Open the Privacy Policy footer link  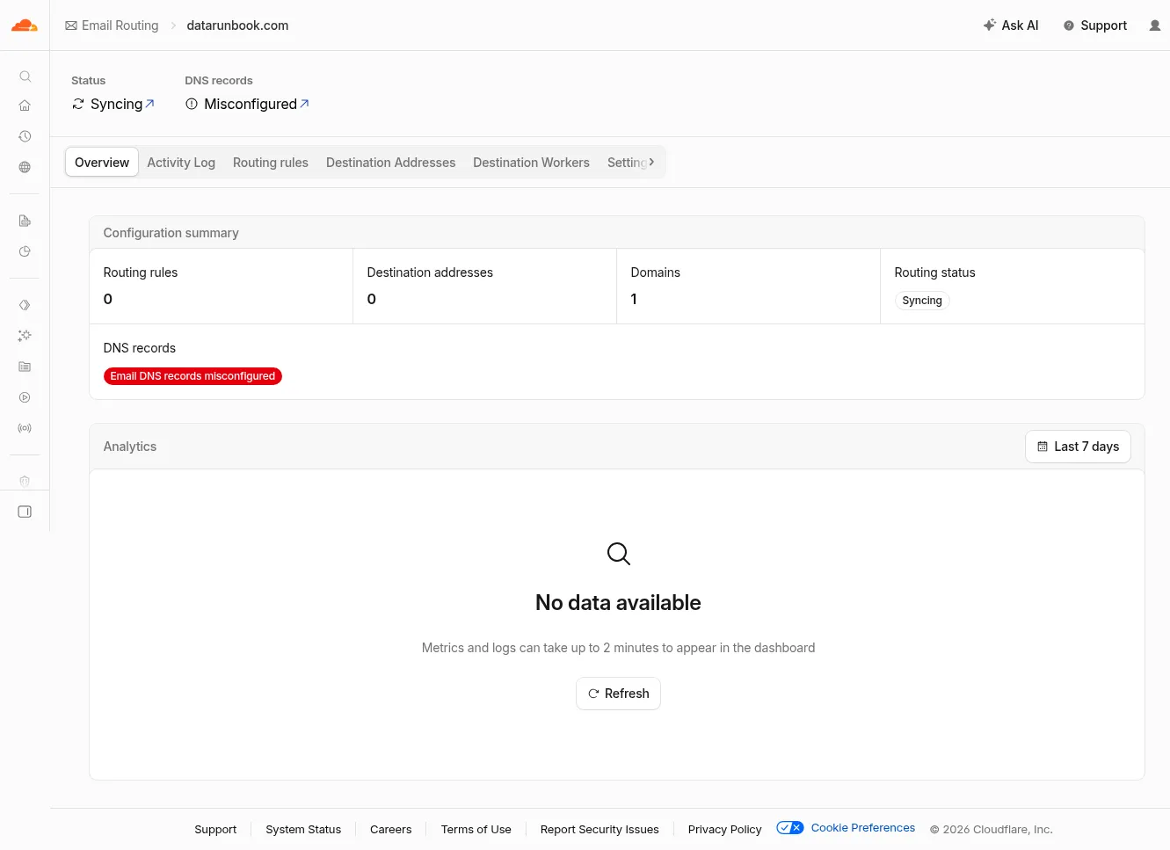click(725, 830)
